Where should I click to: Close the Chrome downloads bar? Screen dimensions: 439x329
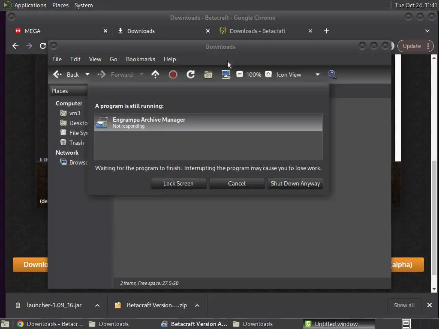pos(430,305)
